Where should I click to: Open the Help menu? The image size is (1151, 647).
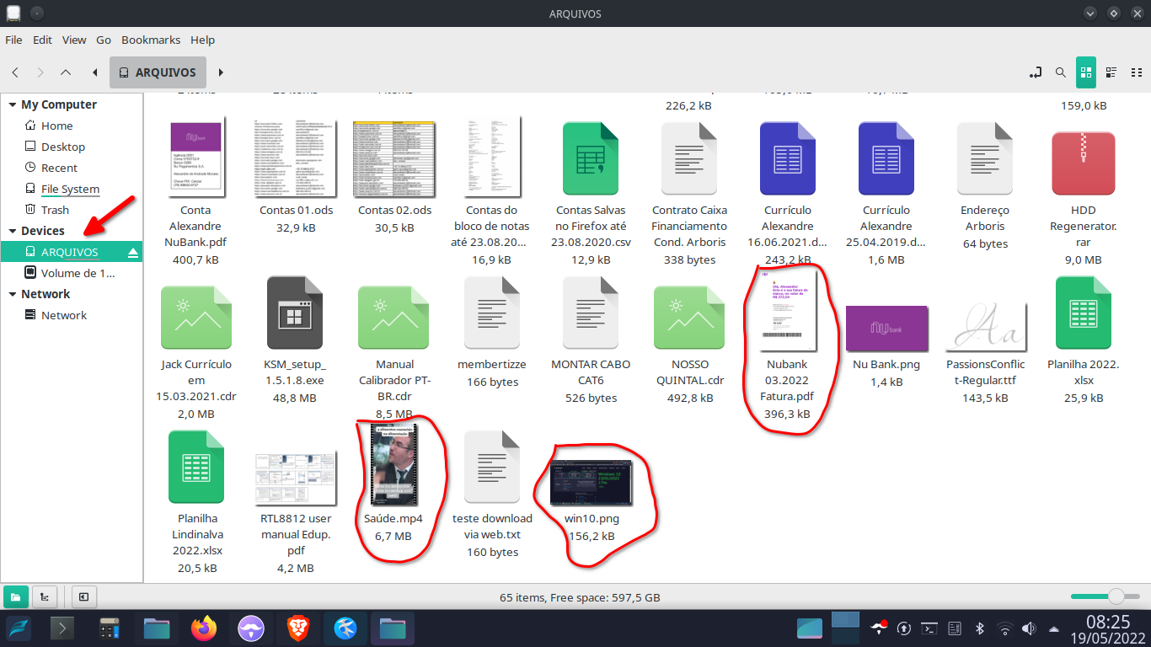(202, 40)
